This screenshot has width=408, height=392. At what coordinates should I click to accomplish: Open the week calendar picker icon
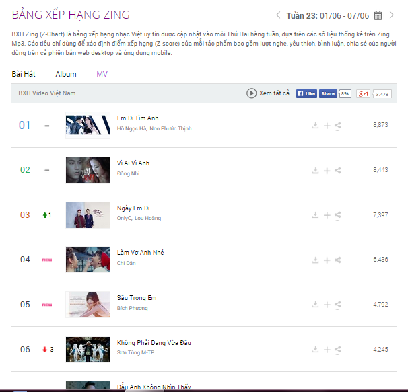[378, 16]
